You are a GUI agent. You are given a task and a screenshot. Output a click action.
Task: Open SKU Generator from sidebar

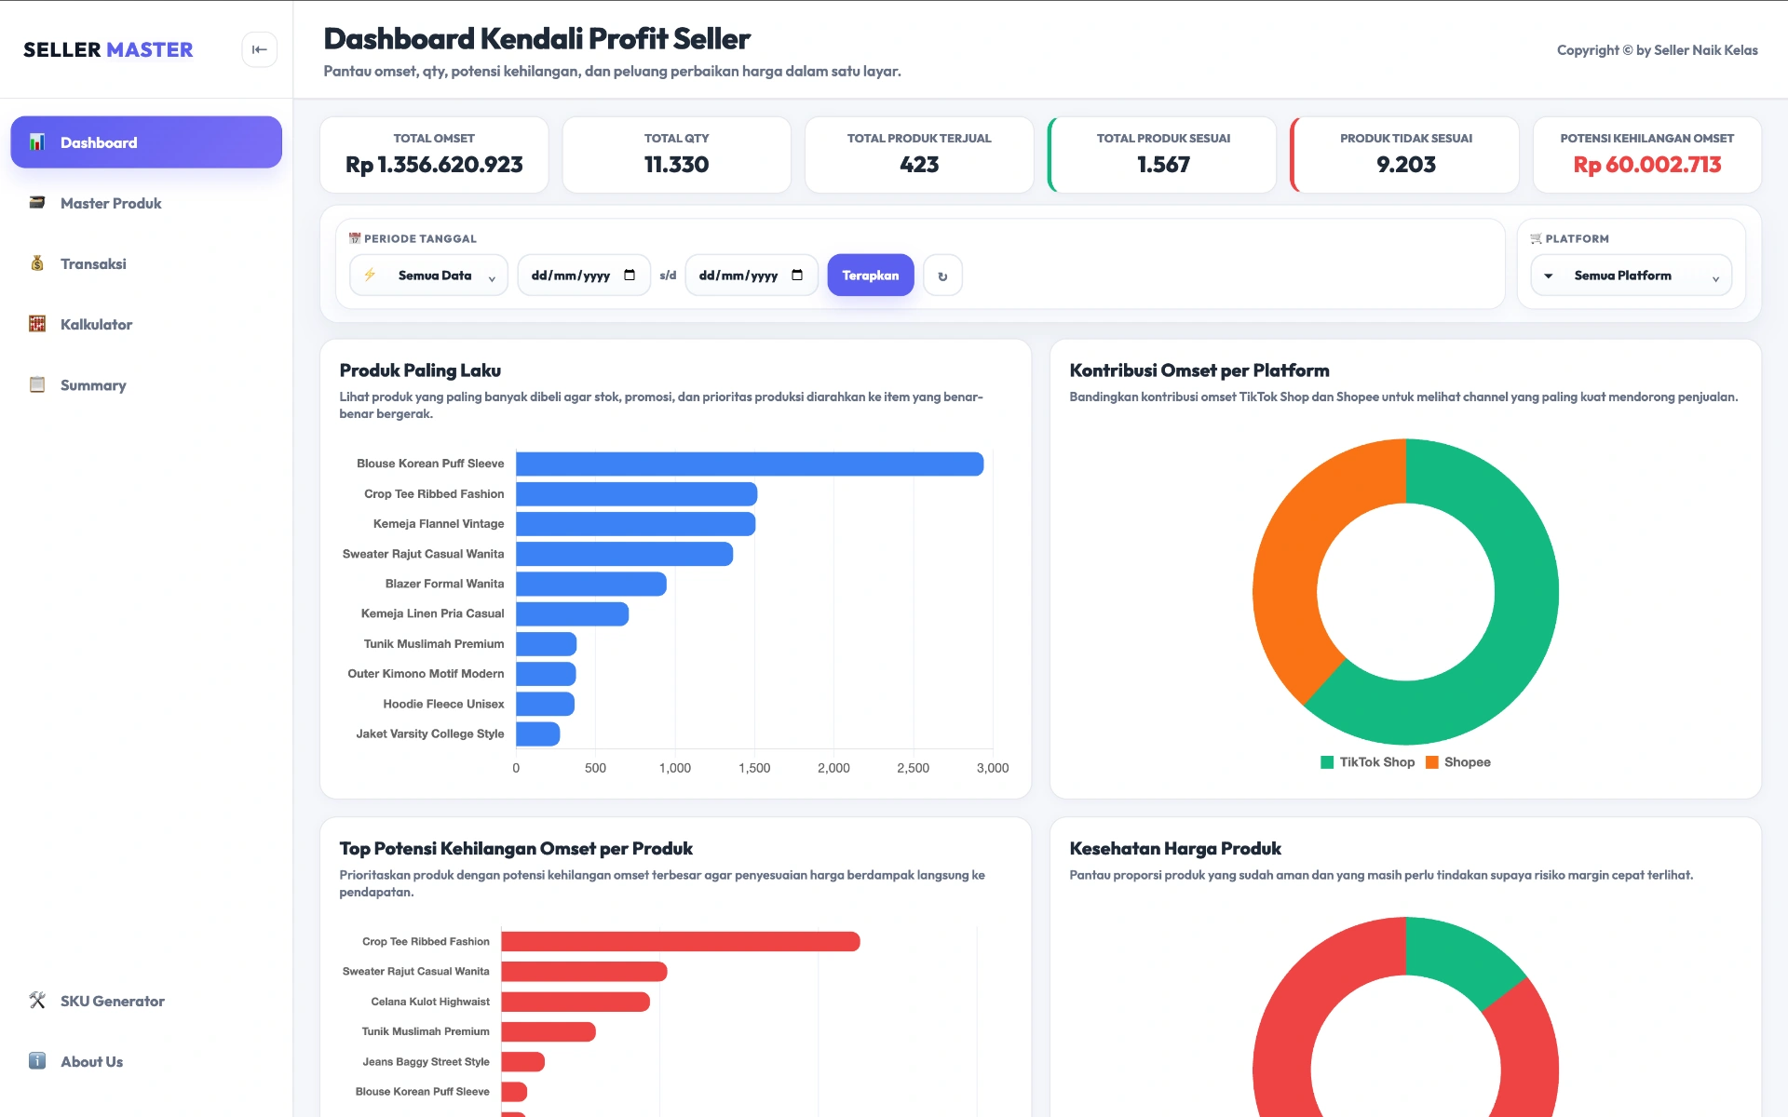click(x=146, y=1001)
